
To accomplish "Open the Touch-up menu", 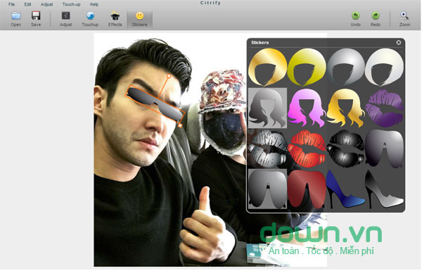I will pos(71,4).
